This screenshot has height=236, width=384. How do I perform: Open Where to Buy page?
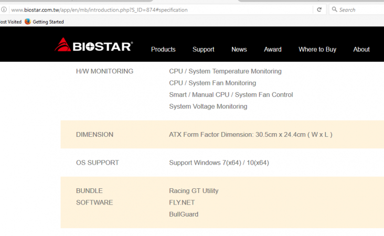[x=317, y=49]
